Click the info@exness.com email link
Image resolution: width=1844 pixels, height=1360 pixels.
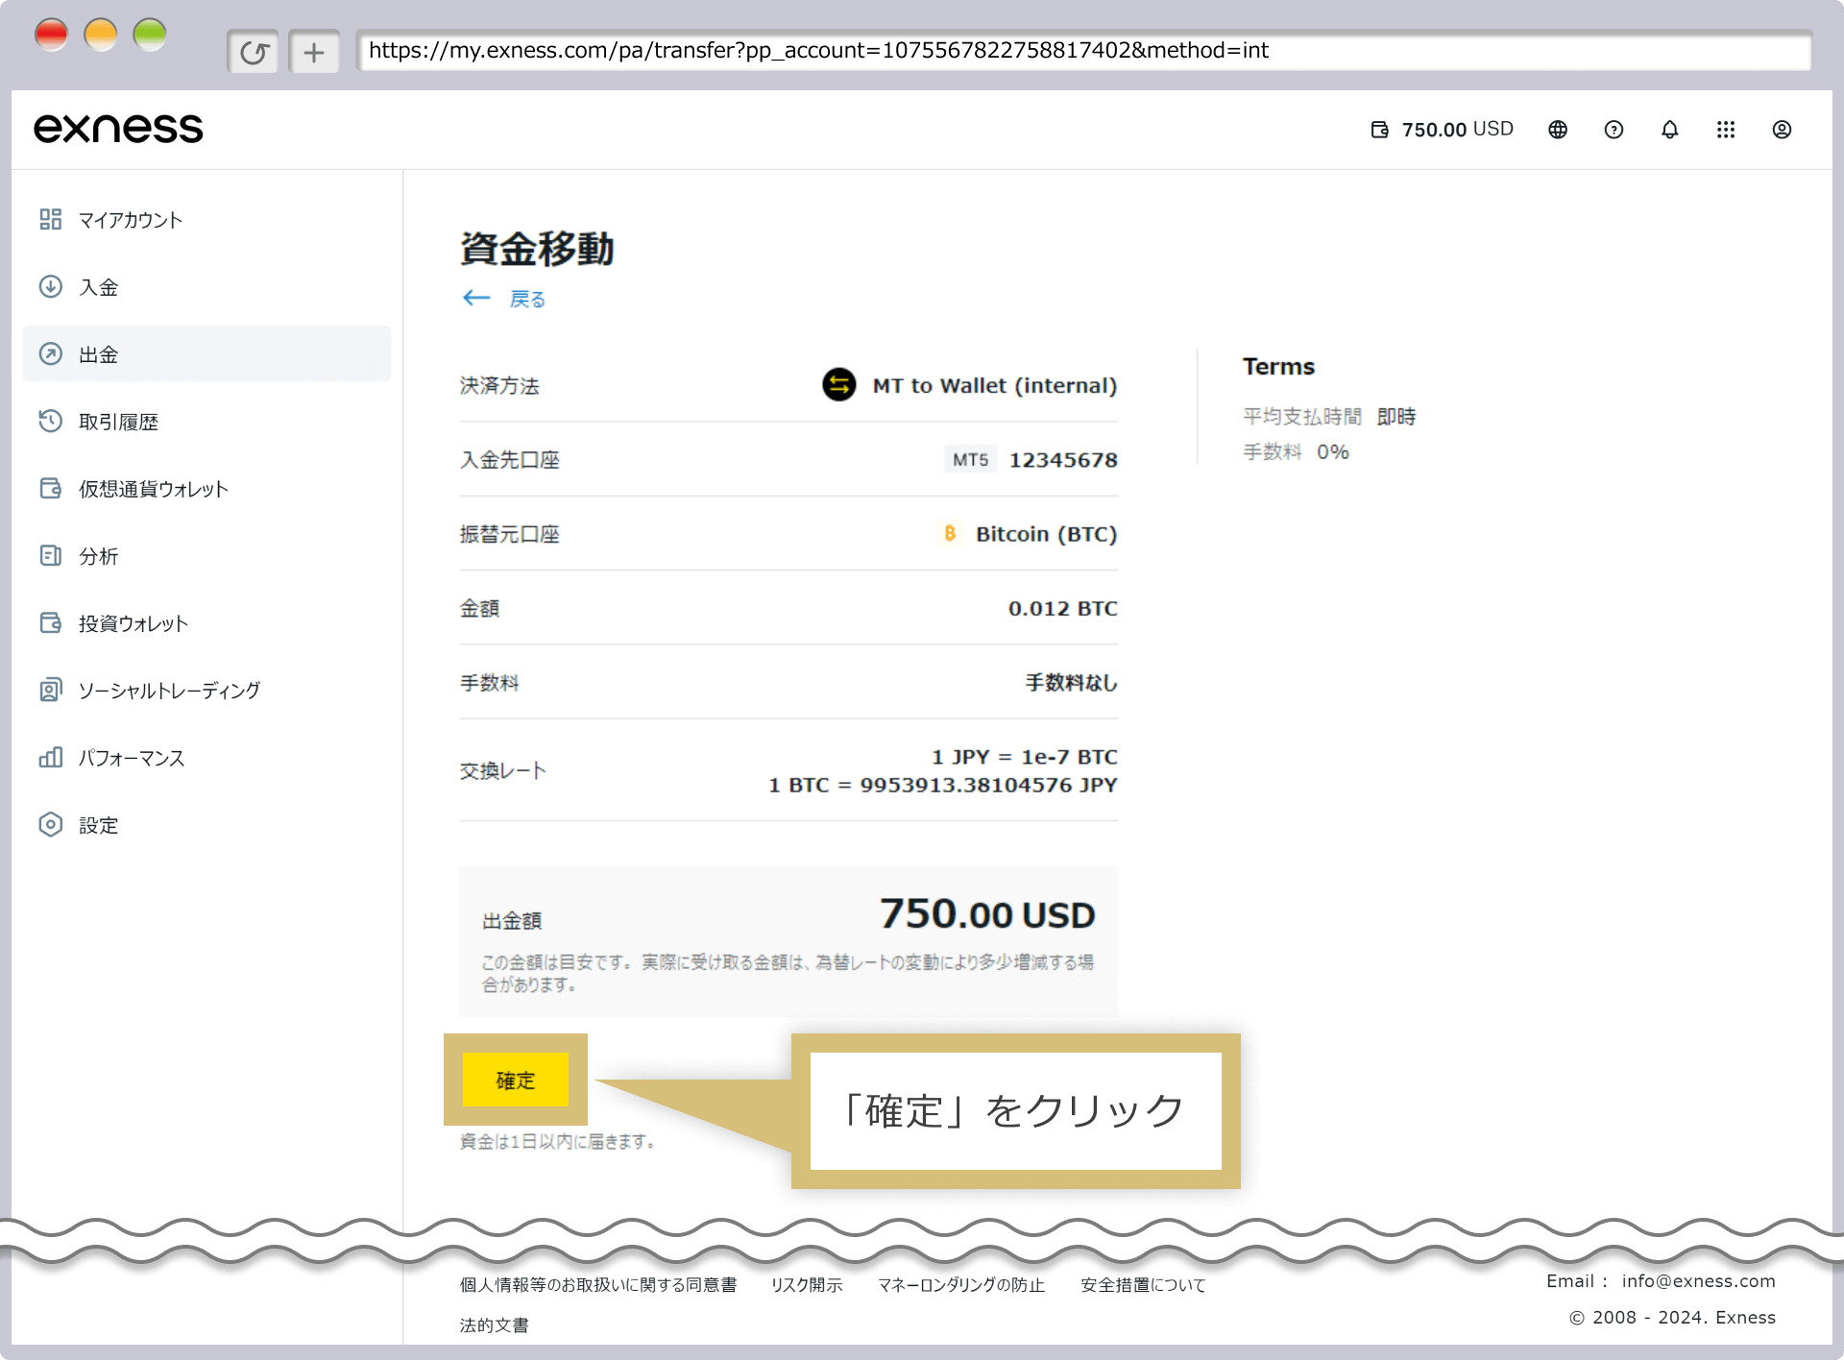[x=1698, y=1281]
